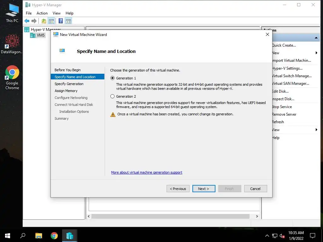This screenshot has height=242, width=323.
Task: Expand the View submenu arrow in Actions
Action: 316,130
